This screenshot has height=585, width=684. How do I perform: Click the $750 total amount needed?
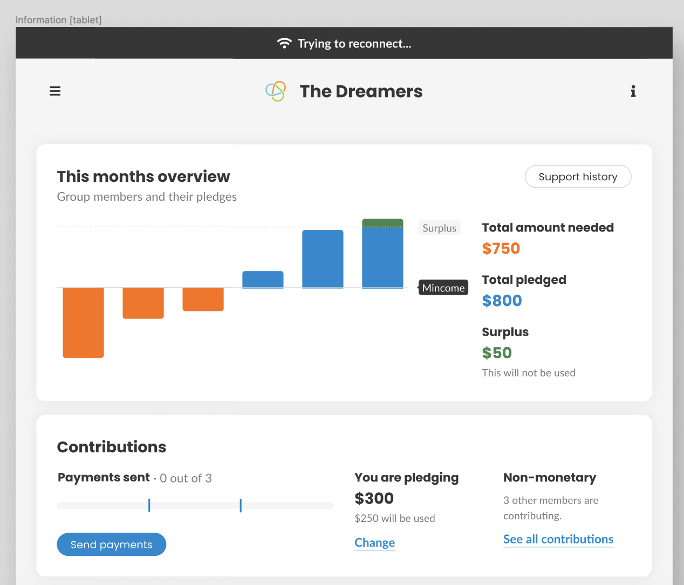click(501, 249)
